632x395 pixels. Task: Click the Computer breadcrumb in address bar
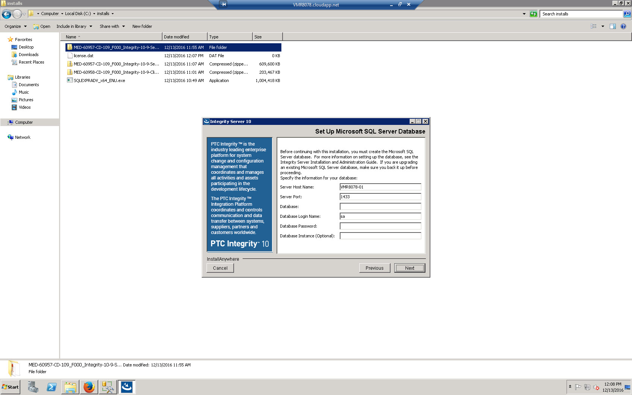[x=50, y=14]
